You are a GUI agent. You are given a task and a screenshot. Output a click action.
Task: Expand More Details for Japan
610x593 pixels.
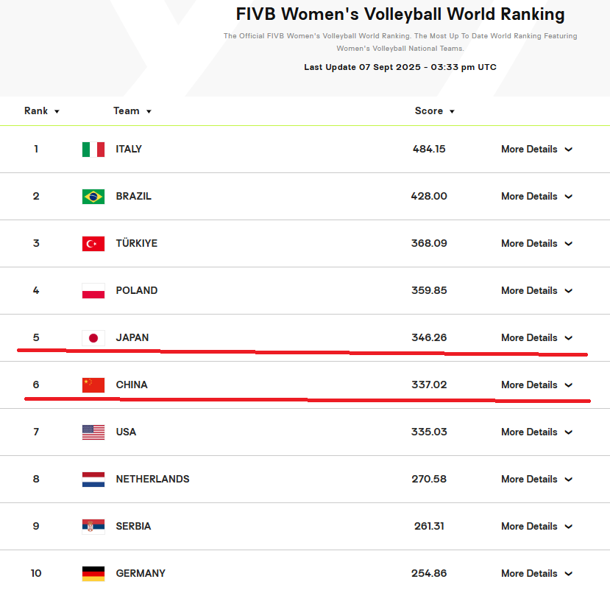pos(537,337)
